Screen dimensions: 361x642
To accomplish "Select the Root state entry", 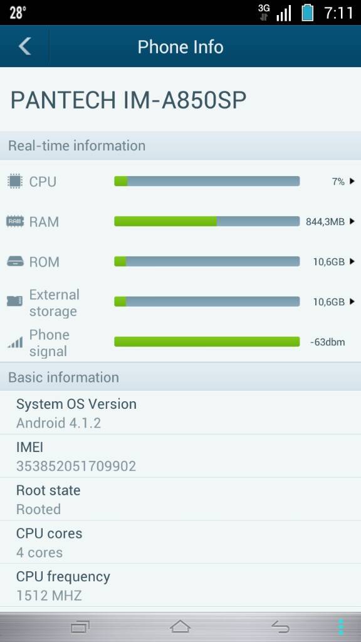I will coord(180,499).
